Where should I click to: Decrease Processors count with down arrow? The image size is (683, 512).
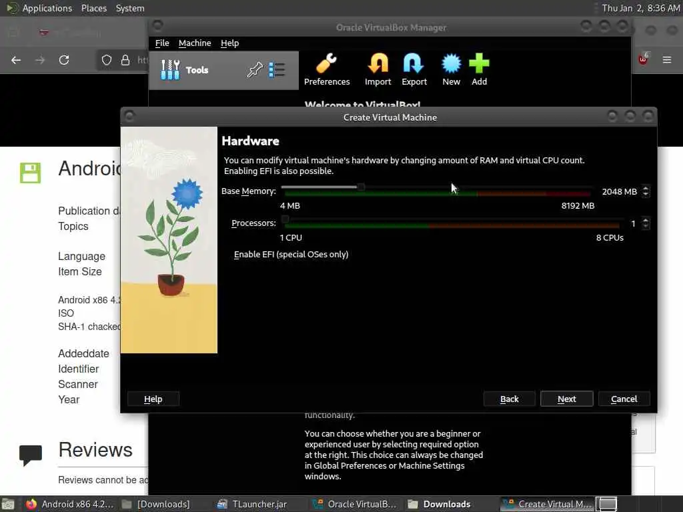pyautogui.click(x=646, y=227)
